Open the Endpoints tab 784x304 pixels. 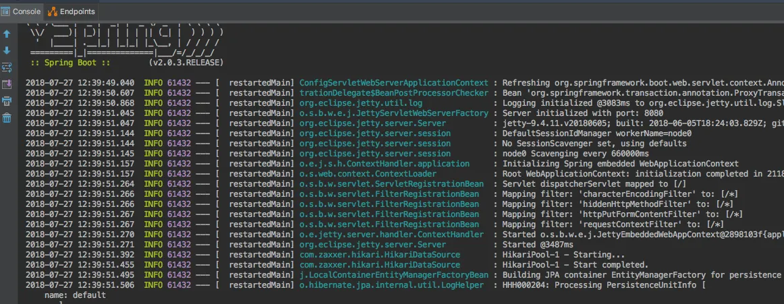pos(71,11)
